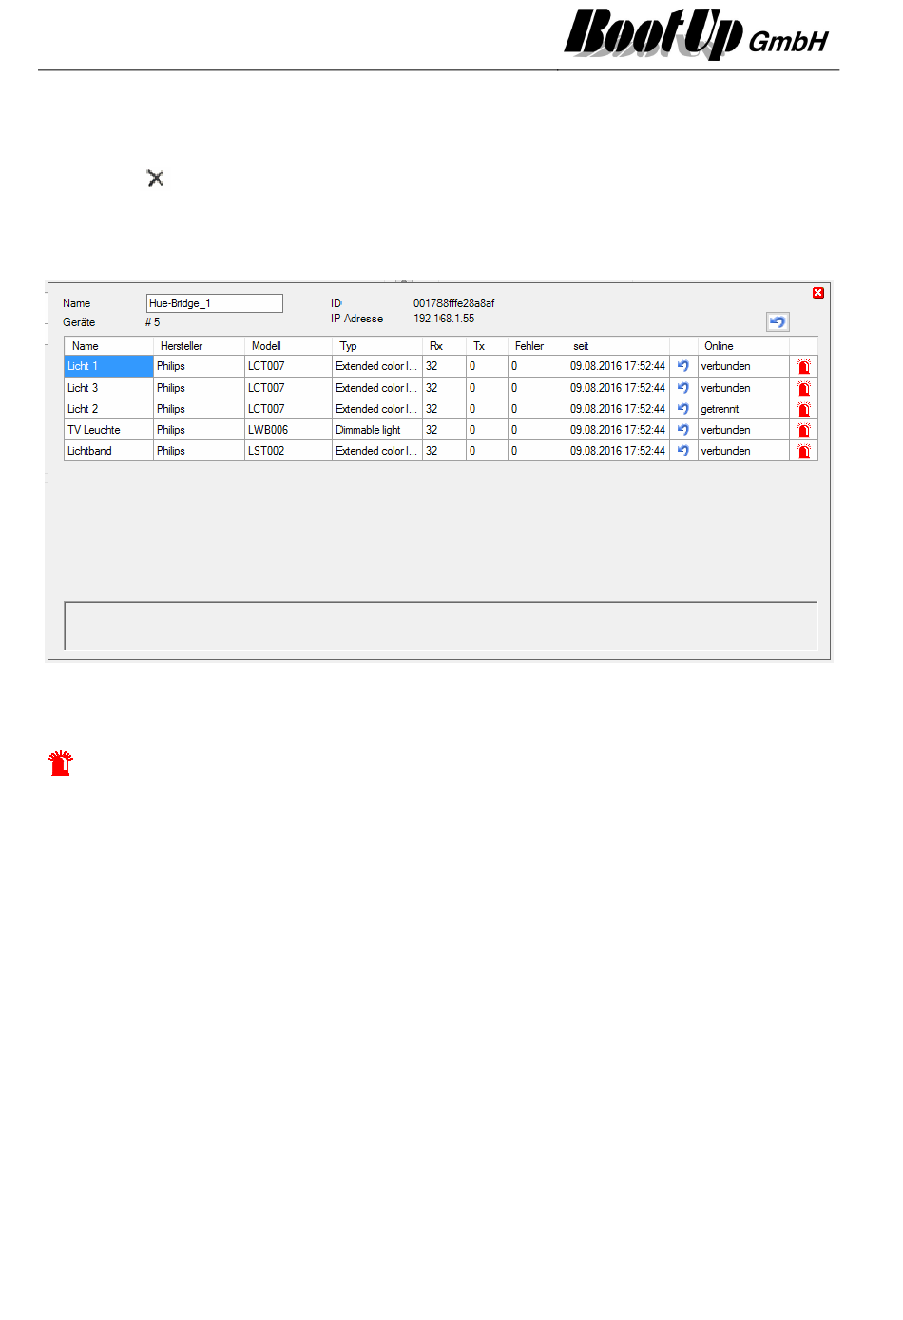Click verbunden status in Lichtband row
The height and width of the screenshot is (1320, 903).
pos(743,451)
